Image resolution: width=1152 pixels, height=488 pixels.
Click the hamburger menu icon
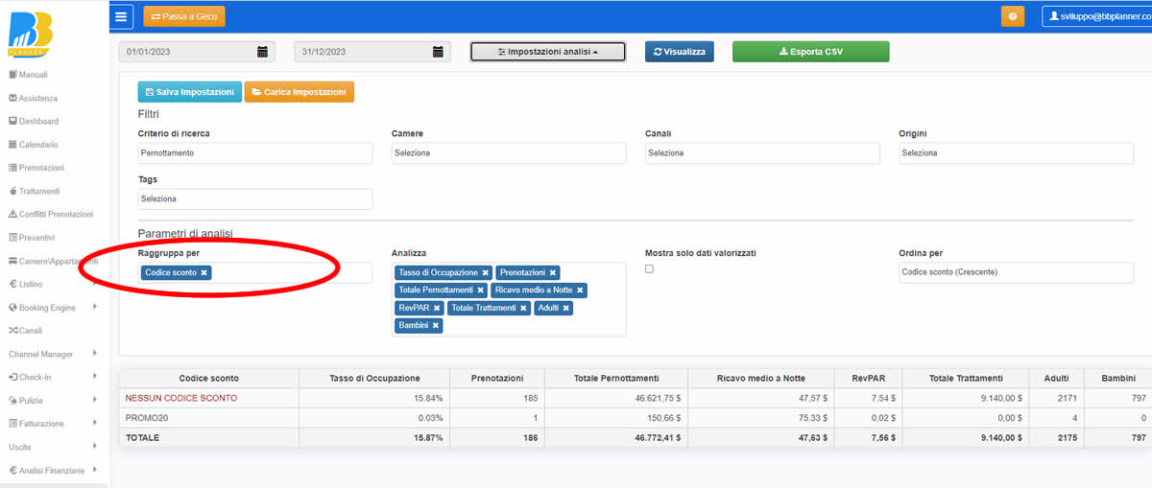[x=121, y=16]
